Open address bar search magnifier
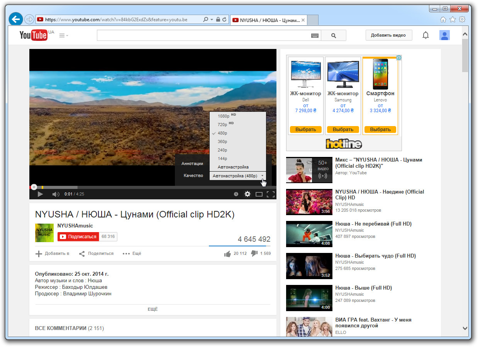The image size is (478, 347). (205, 19)
